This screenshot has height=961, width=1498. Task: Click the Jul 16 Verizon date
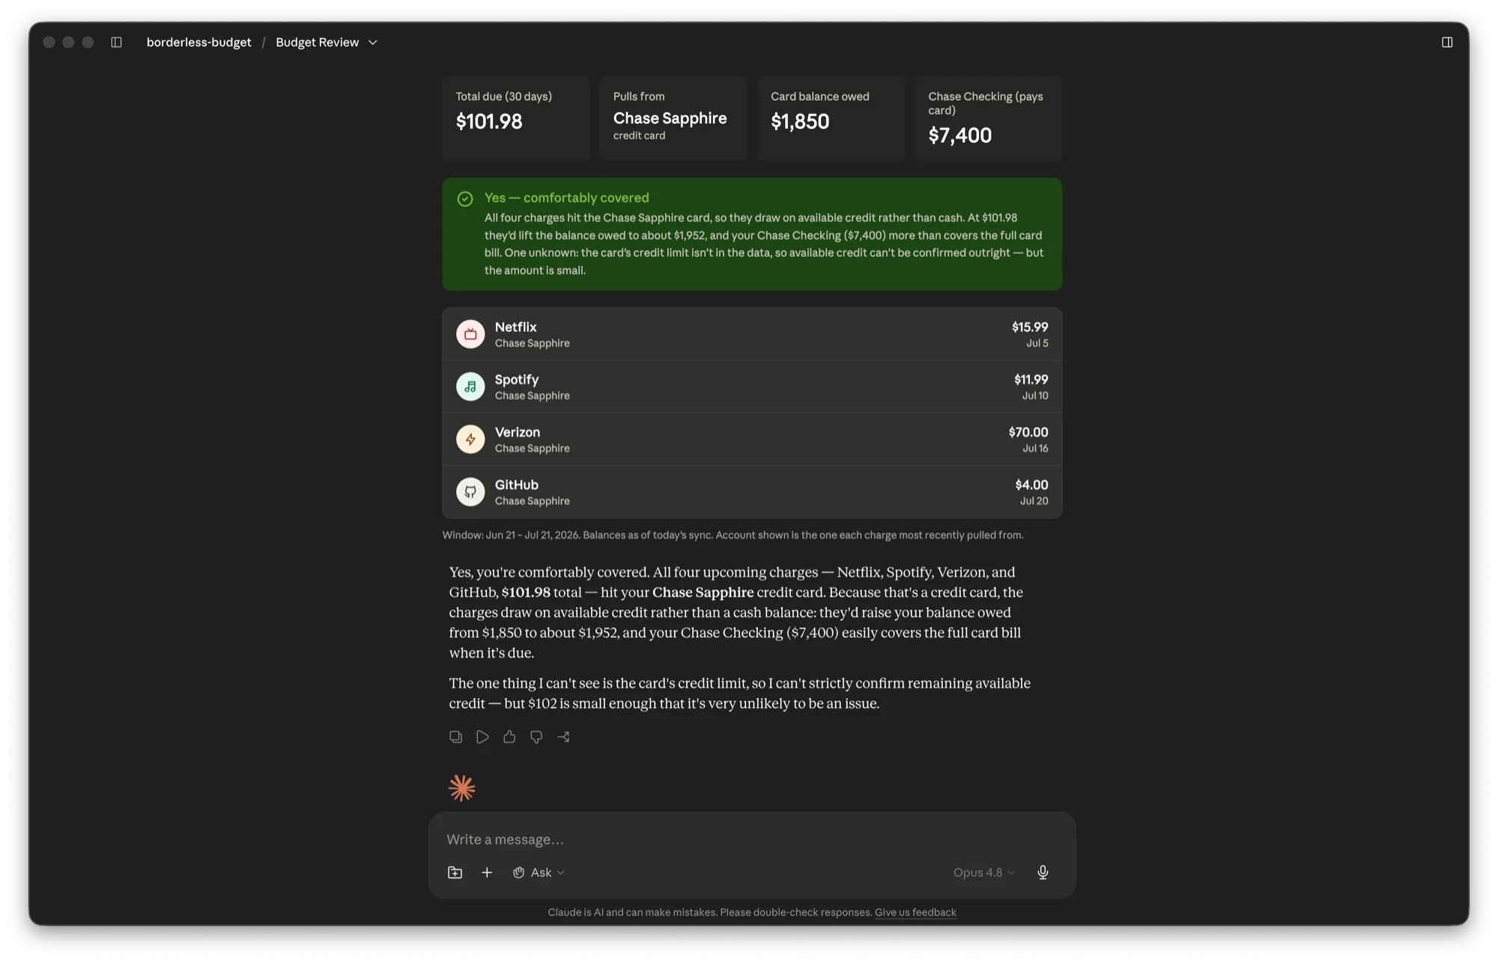coord(1035,448)
